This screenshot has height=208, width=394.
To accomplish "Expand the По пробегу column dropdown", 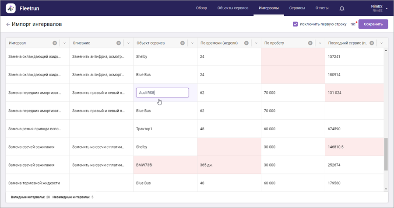I will click(320, 43).
